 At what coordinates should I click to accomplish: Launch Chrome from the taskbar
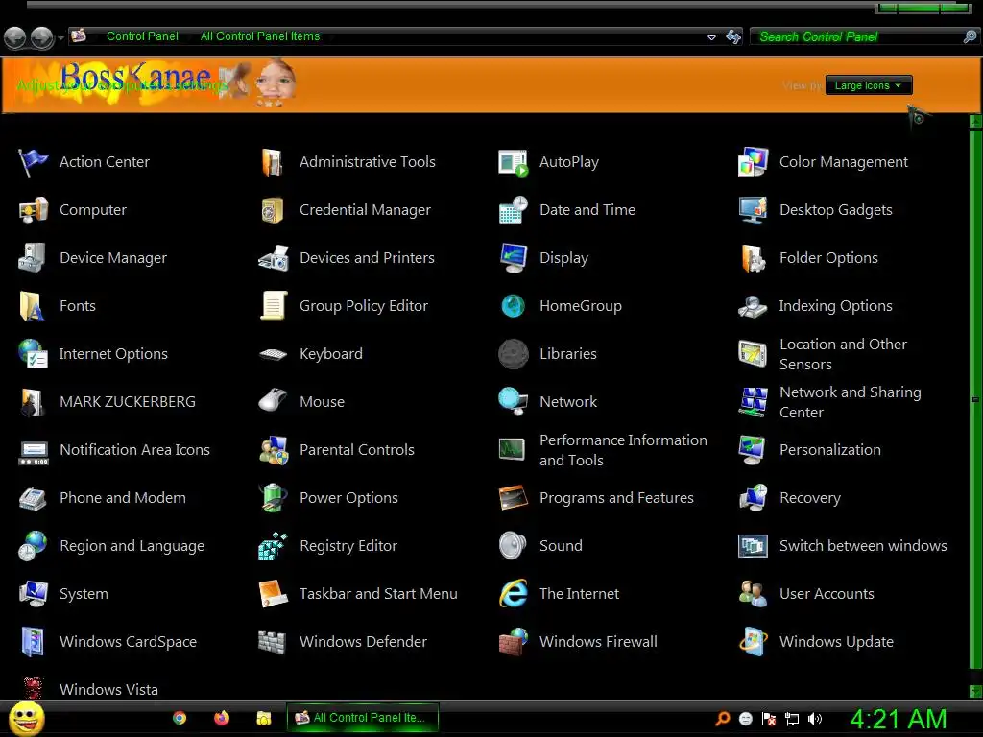[x=180, y=718]
